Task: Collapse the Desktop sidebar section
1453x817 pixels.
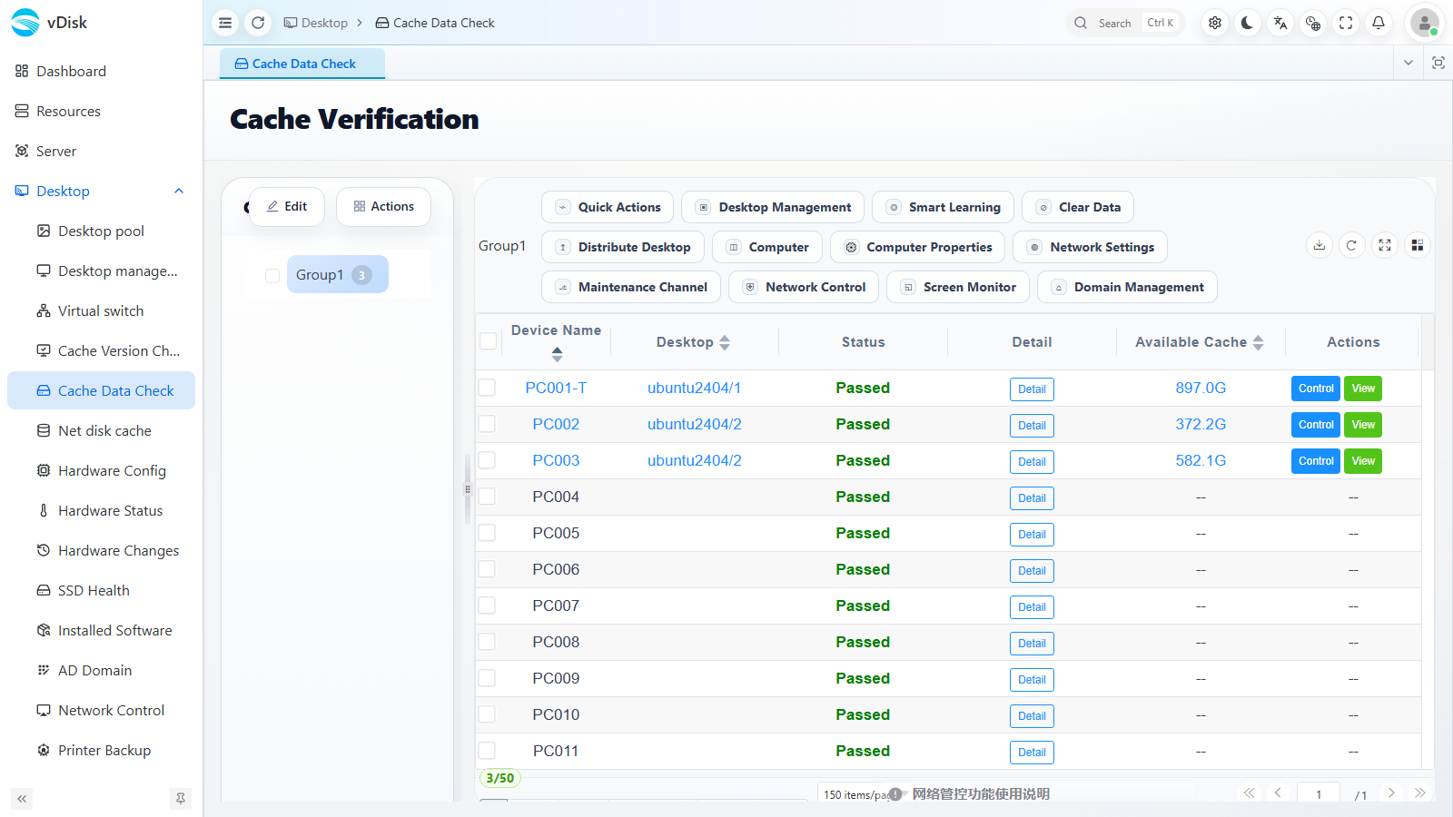Action: tap(179, 191)
